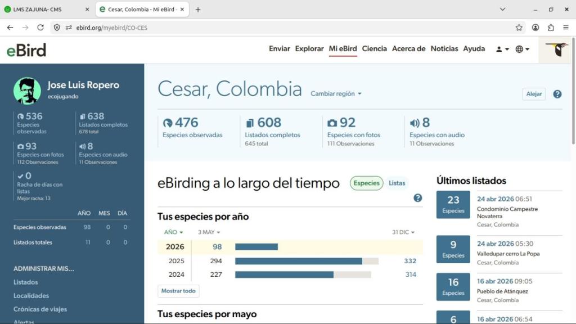Open the extensions puzzle icon
Image resolution: width=576 pixels, height=324 pixels.
(551, 28)
